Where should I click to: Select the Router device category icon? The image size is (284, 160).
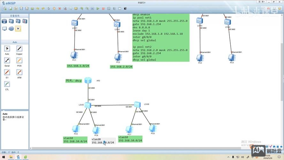point(4,21)
